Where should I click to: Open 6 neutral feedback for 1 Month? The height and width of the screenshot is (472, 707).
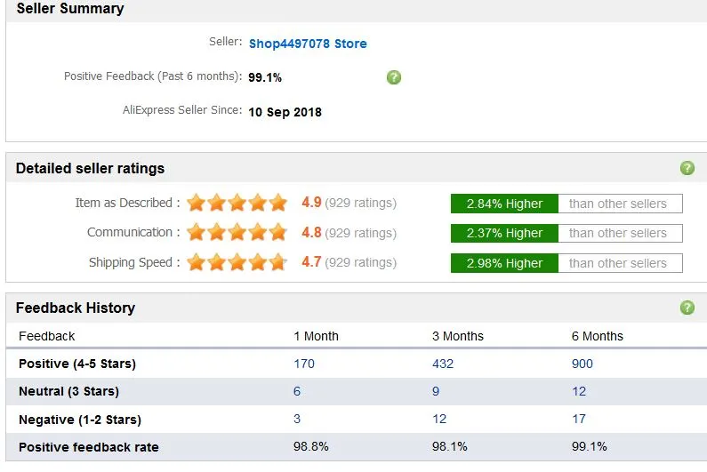[x=297, y=391]
